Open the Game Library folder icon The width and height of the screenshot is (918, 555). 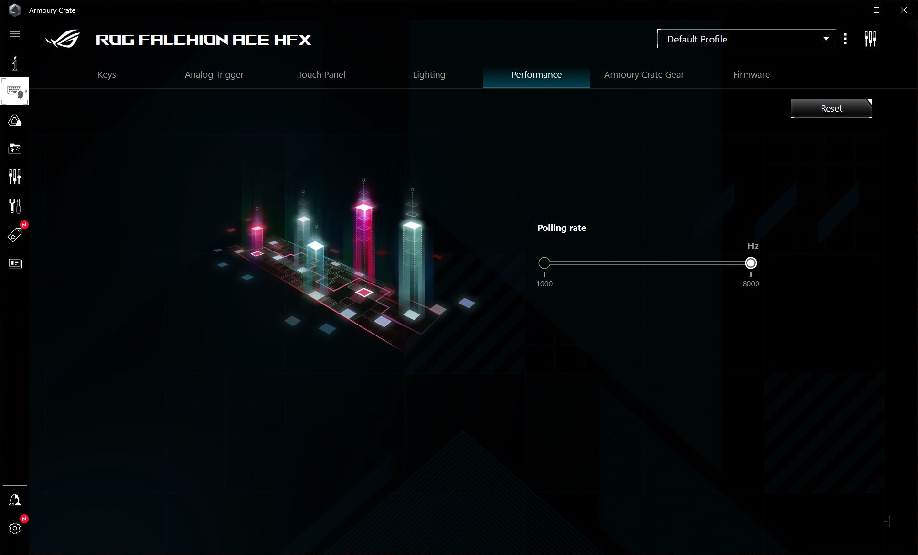click(x=15, y=149)
